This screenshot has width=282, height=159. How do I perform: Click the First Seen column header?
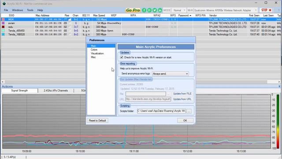click(254, 15)
